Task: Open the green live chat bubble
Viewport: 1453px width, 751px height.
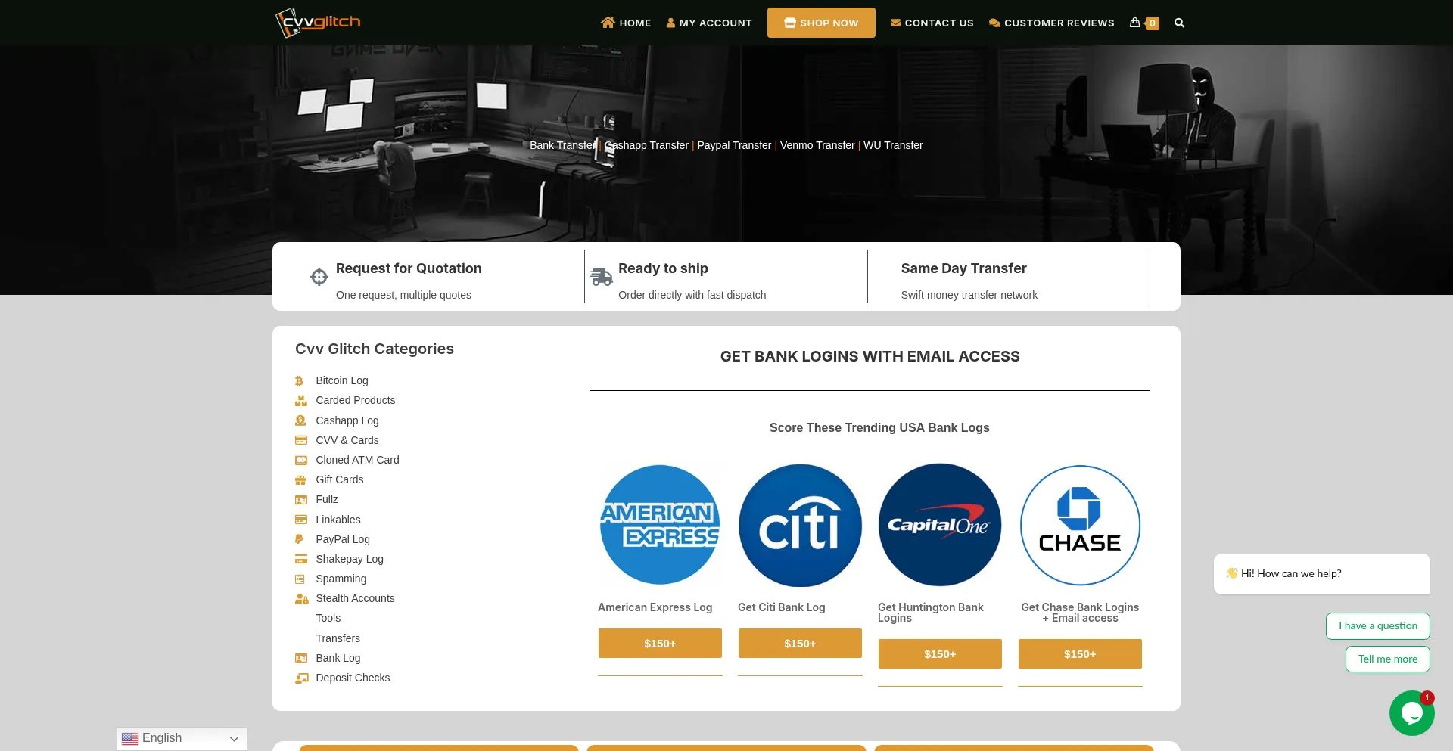Action: (x=1411, y=712)
